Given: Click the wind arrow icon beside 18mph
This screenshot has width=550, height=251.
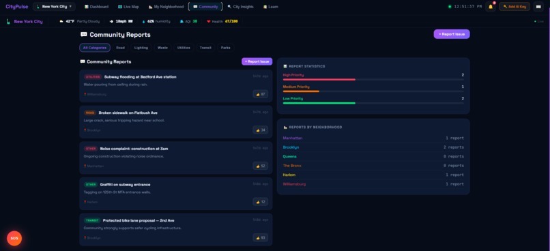Looking at the screenshot, I should tap(111, 21).
